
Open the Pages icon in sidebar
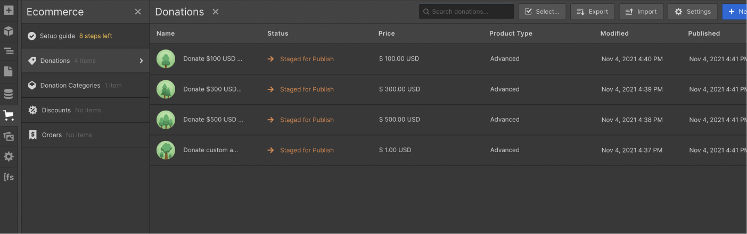pyautogui.click(x=9, y=71)
